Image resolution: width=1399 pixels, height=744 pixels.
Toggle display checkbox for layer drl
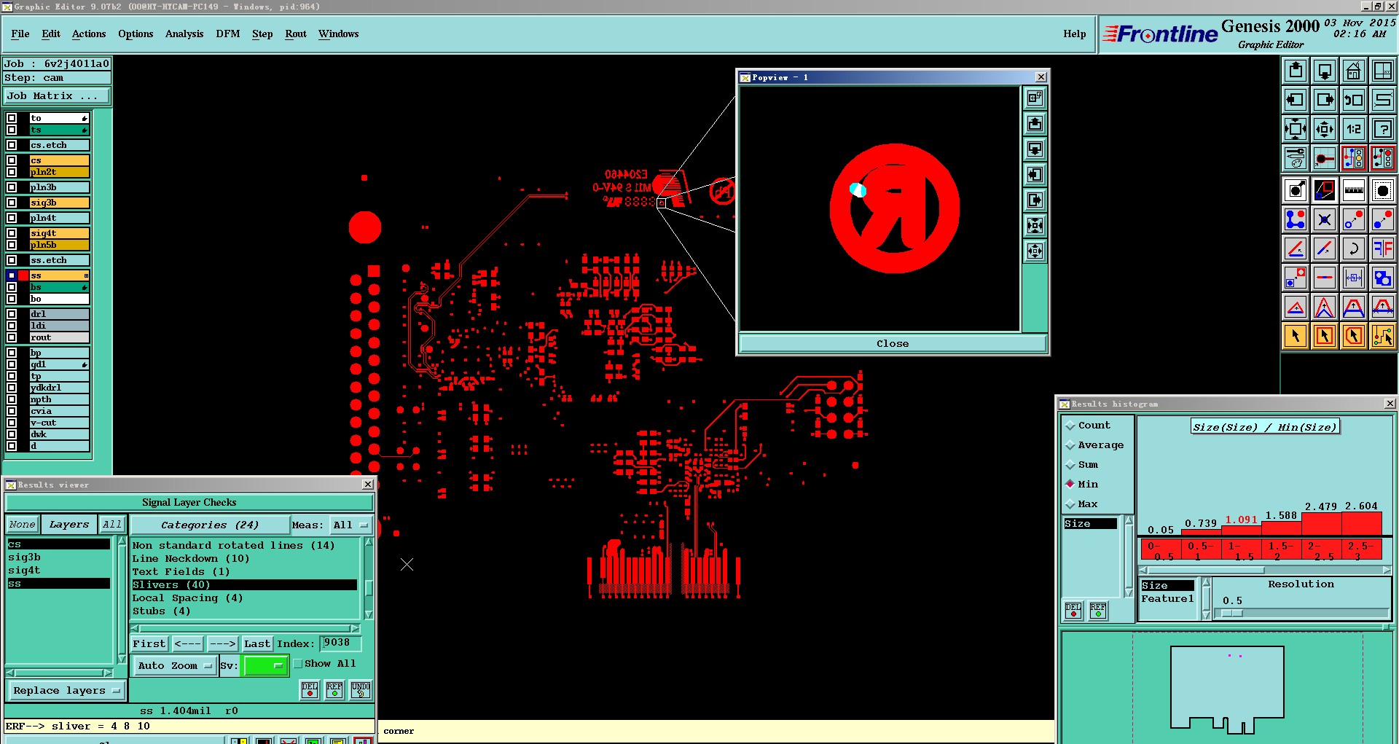(x=12, y=314)
